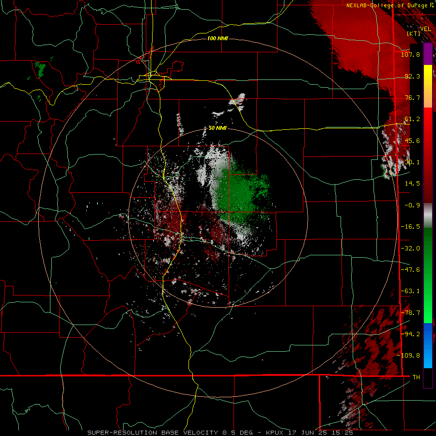
Task: Click the VEL legend title
Action: (x=425, y=29)
